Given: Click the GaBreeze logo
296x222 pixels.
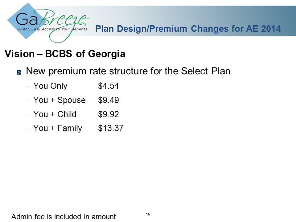Looking at the screenshot, I should pos(48,23).
